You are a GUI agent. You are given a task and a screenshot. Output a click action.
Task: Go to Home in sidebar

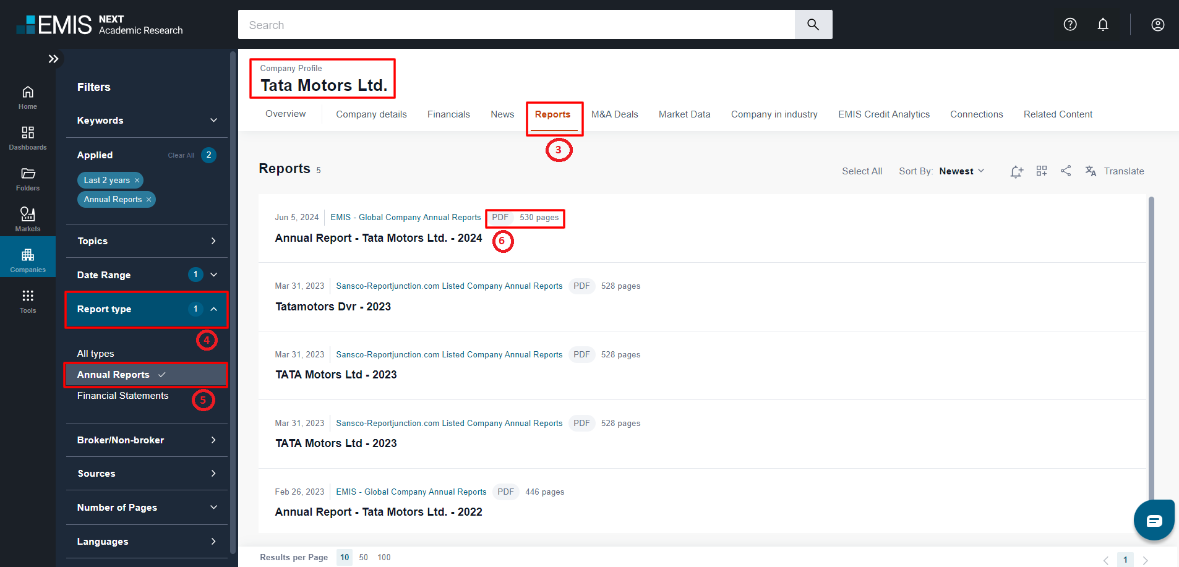pyautogui.click(x=28, y=98)
